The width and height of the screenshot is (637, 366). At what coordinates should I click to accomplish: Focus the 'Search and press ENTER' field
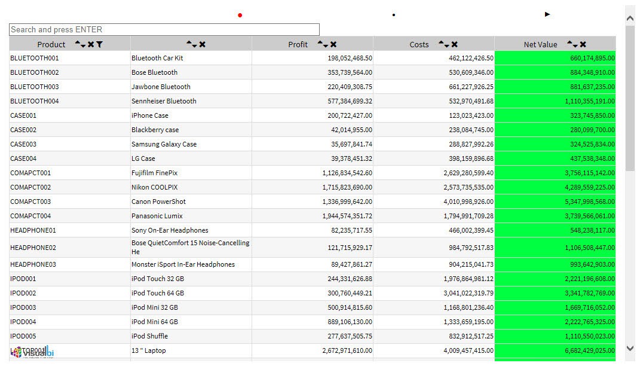[164, 29]
